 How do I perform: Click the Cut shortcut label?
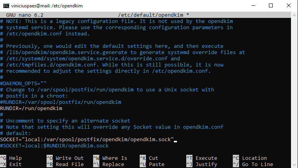tap(153, 158)
